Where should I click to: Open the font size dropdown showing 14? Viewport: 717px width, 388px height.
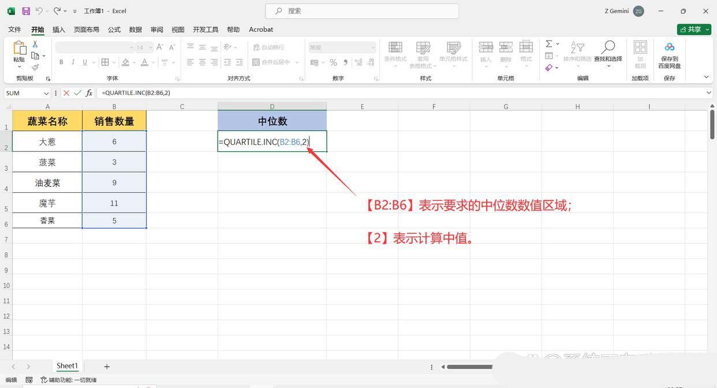(151, 47)
